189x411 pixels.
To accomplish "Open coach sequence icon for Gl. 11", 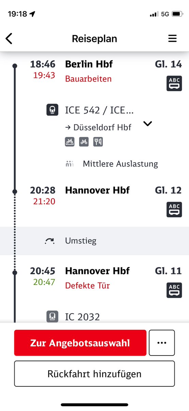I will point(174,290).
